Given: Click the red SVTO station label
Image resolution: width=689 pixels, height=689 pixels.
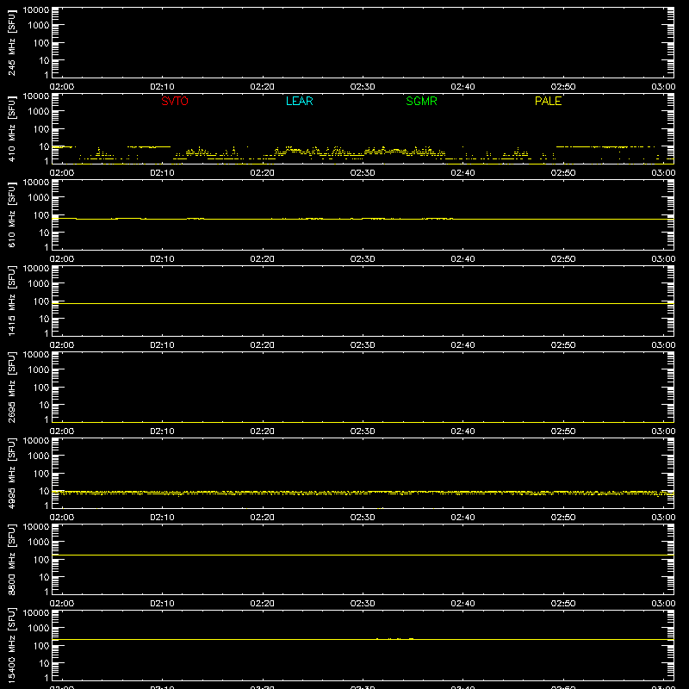Looking at the screenshot, I should tap(175, 101).
